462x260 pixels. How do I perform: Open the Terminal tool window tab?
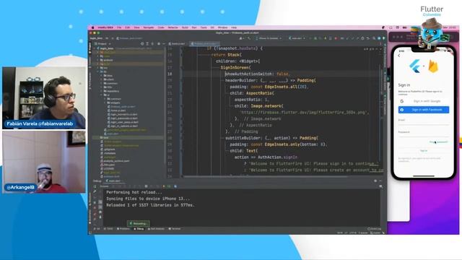tap(175, 229)
